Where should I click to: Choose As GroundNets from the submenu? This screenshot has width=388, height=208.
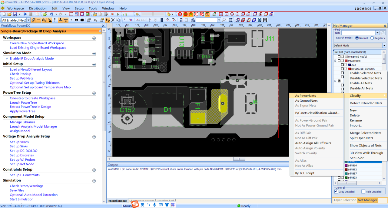[306, 101]
